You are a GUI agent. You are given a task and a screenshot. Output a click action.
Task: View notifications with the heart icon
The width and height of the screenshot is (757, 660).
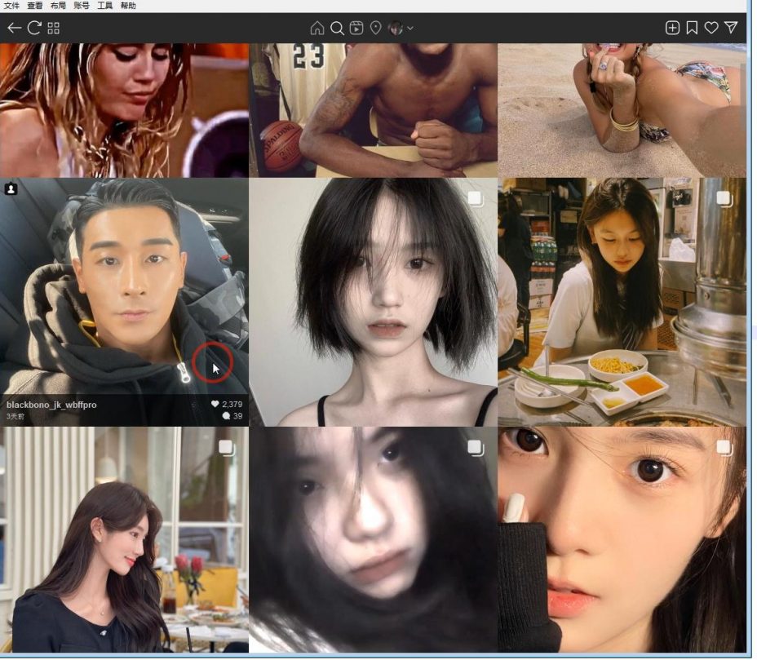pyautogui.click(x=711, y=27)
